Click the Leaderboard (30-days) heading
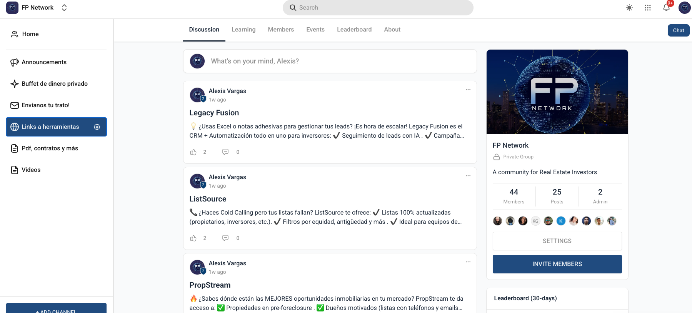 tap(525, 298)
